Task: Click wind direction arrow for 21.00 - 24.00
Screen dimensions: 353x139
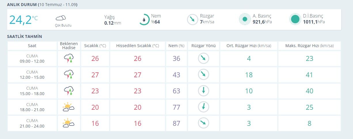Action: click(x=203, y=123)
